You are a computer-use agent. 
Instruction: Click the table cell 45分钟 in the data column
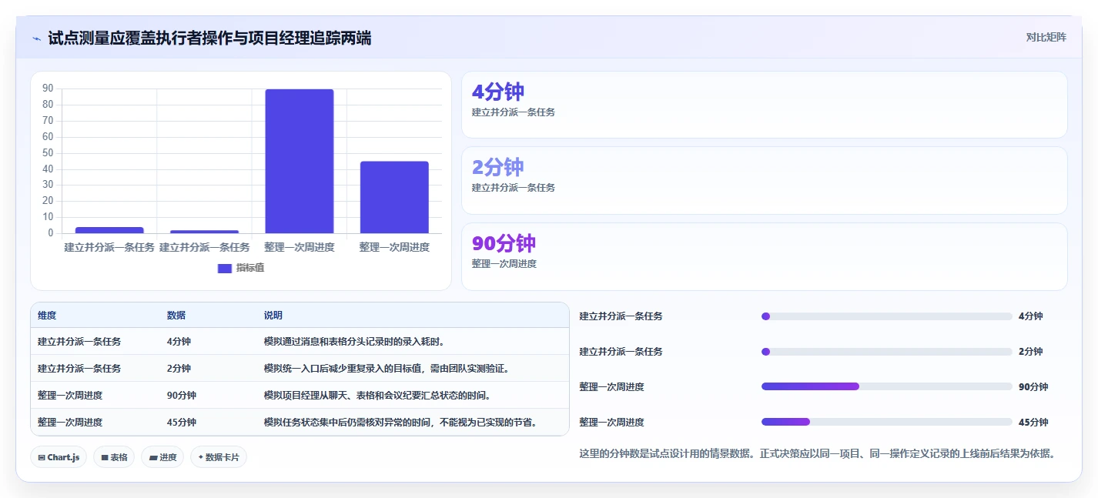pos(181,423)
